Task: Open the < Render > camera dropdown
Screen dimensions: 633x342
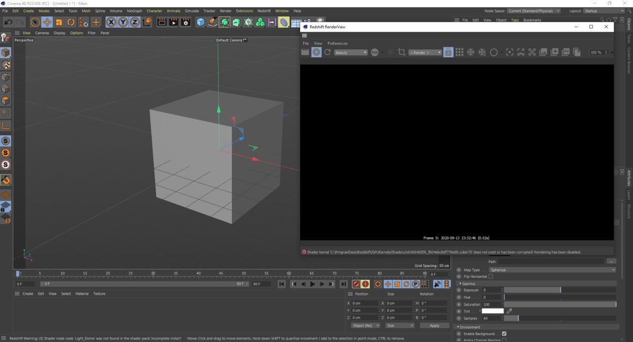Action: click(425, 52)
